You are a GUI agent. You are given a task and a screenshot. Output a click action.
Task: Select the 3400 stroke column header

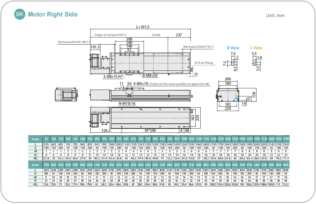(x=286, y=165)
